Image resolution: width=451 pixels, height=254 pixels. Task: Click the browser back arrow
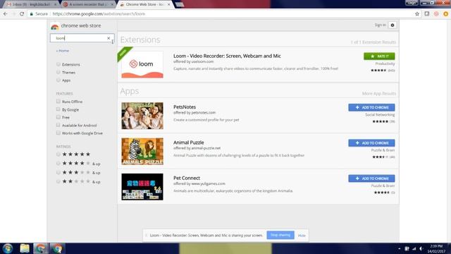click(x=6, y=14)
